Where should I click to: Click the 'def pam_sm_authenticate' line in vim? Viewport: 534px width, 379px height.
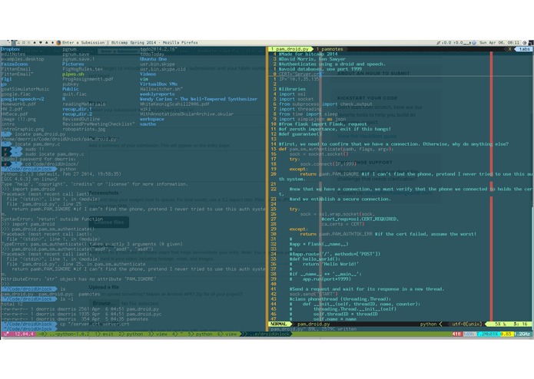[336, 149]
